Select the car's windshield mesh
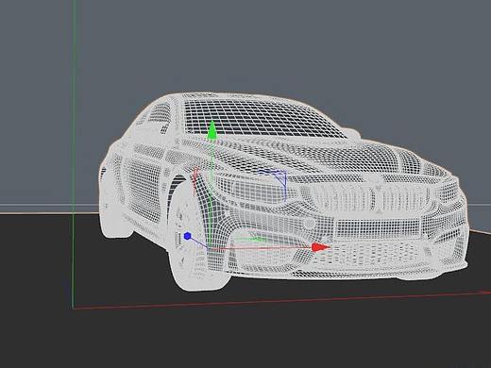This screenshot has height=368, width=491. tap(264, 120)
